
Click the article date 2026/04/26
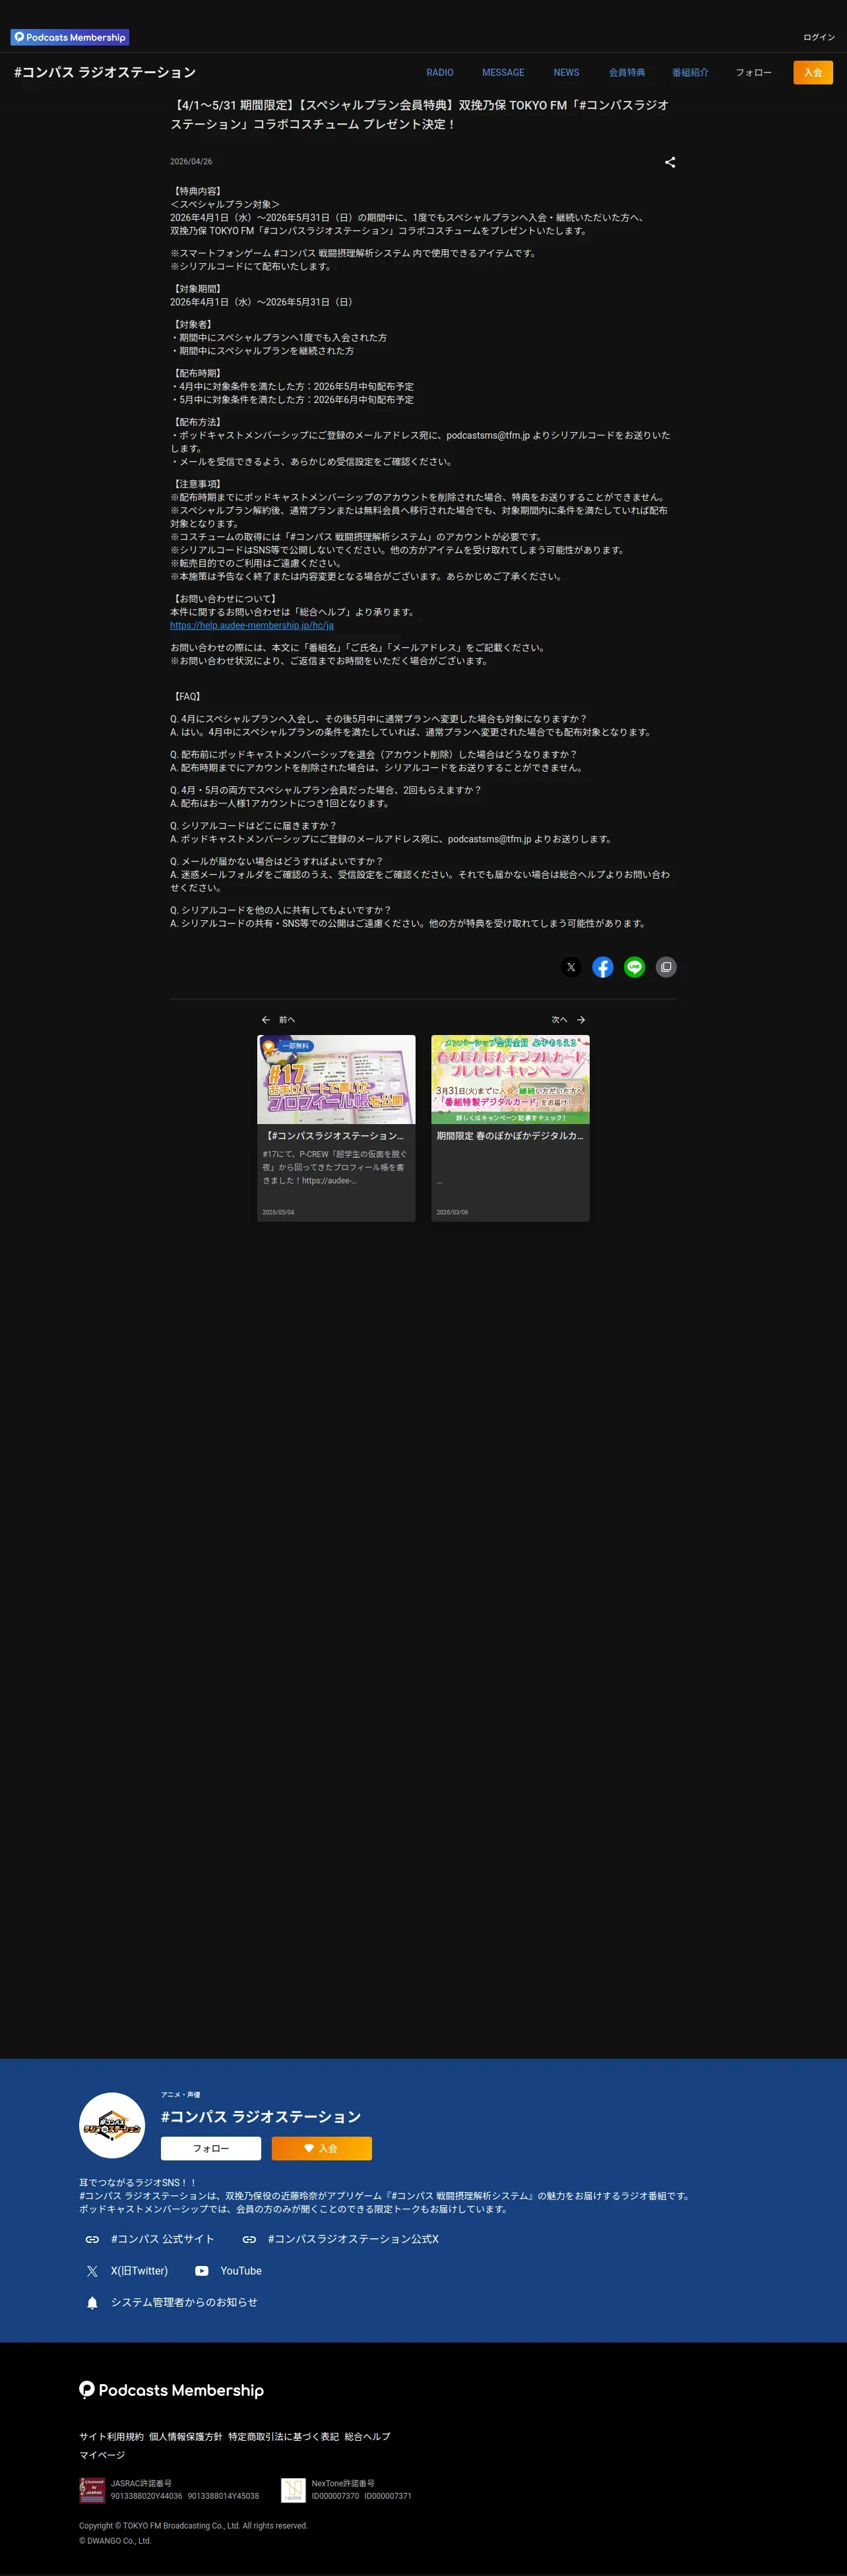tap(191, 162)
